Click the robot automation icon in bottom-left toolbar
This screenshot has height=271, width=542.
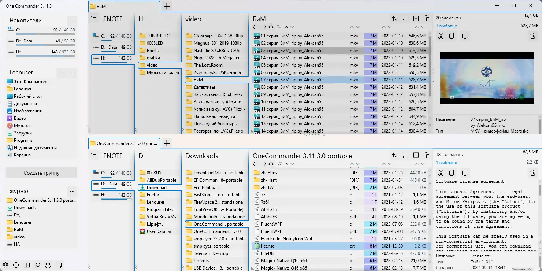coord(48,265)
